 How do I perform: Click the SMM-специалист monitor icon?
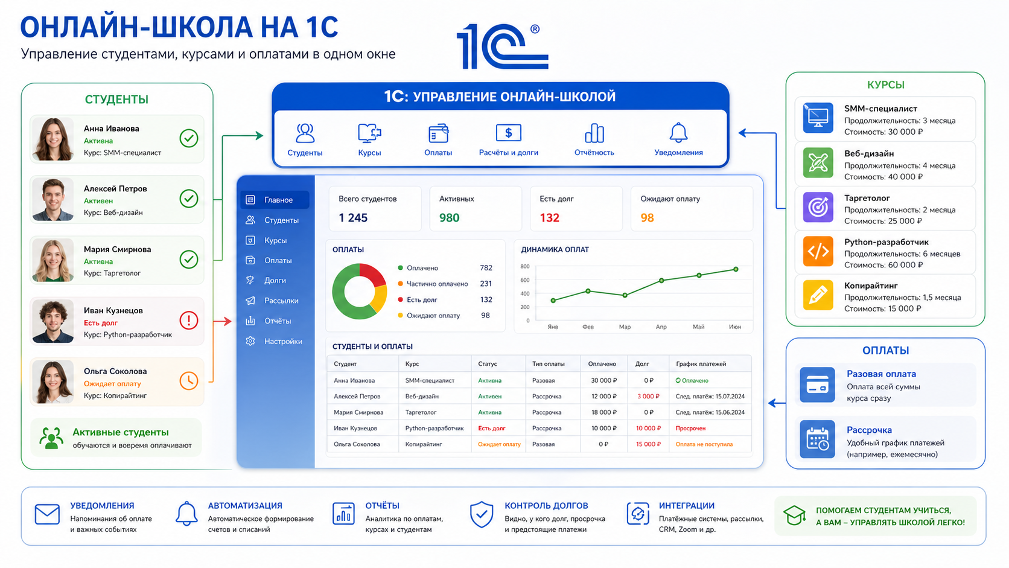coord(818,118)
